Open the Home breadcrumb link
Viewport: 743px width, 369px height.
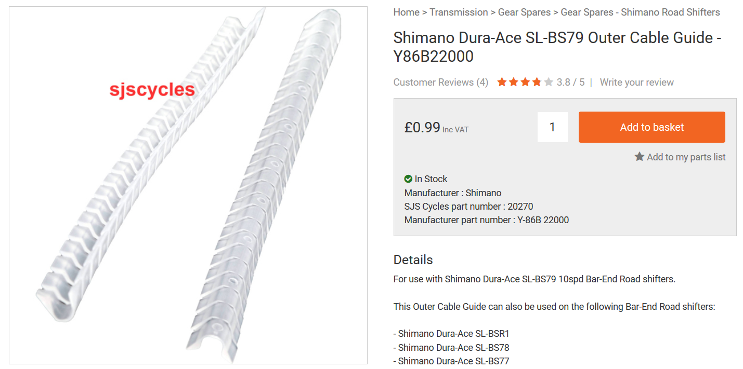coord(406,12)
